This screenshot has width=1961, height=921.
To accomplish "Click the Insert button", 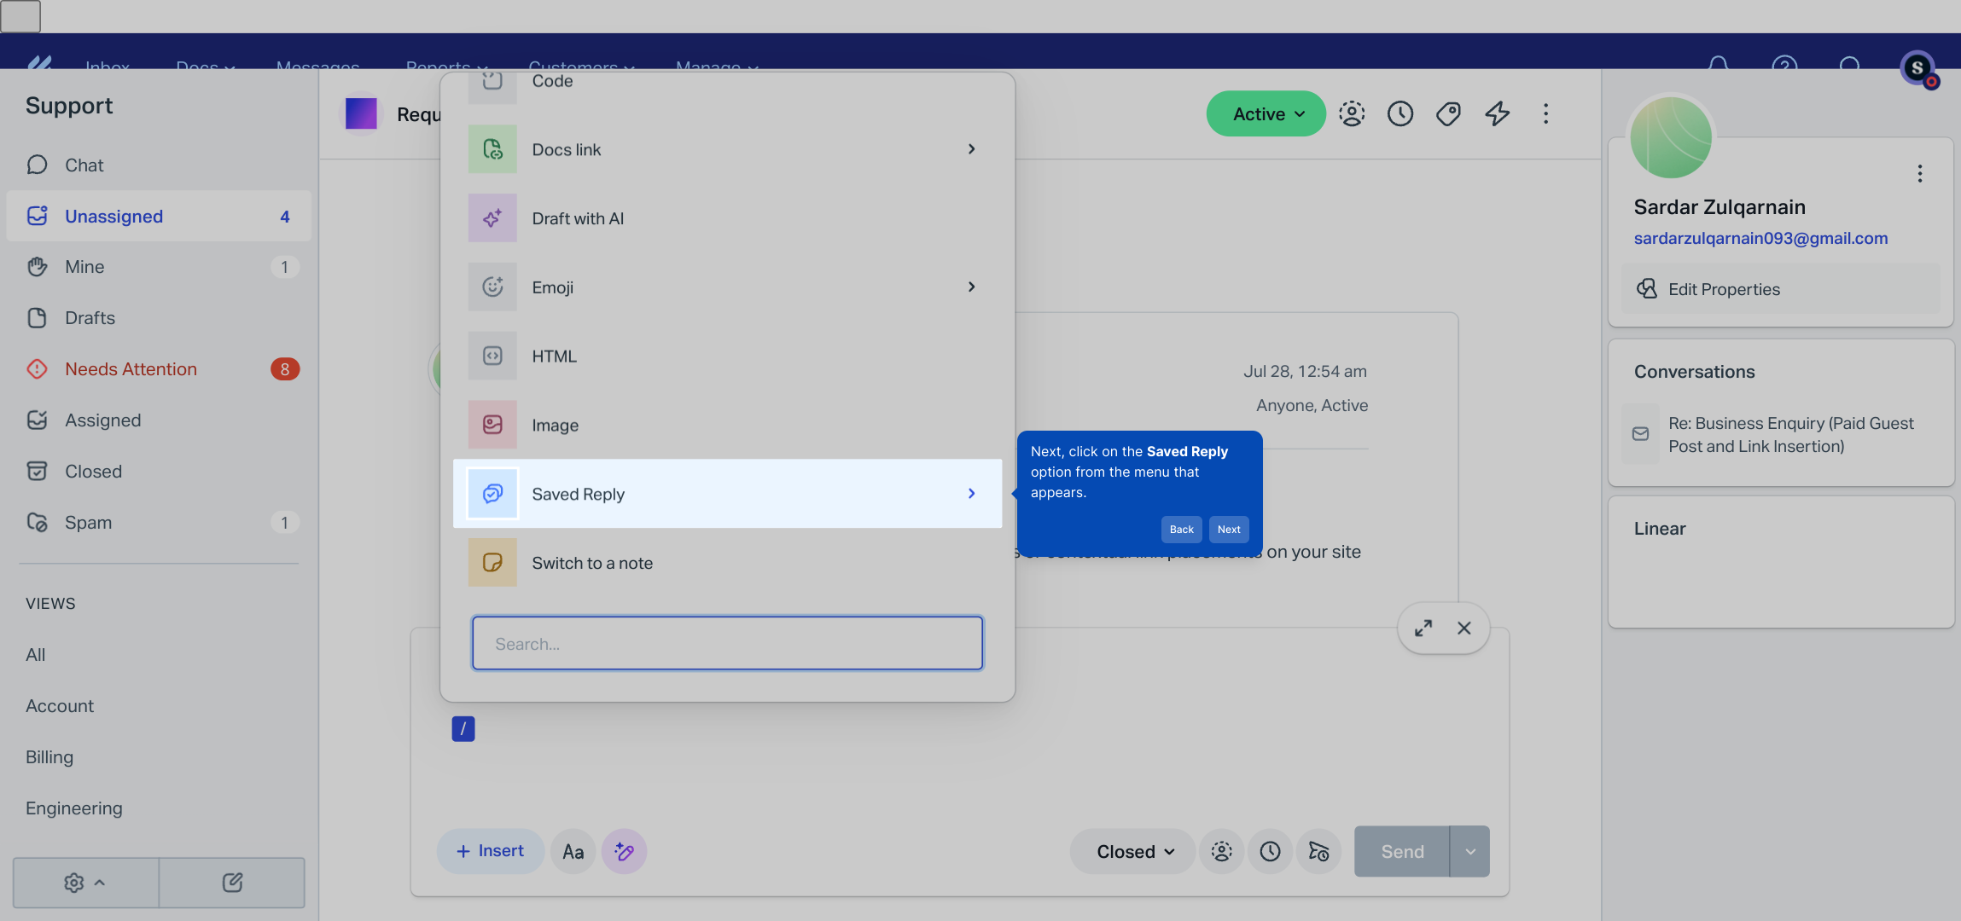I will tap(491, 851).
